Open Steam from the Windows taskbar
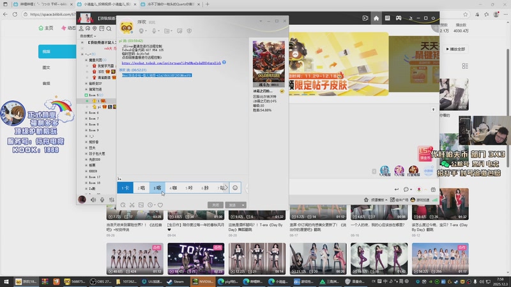The height and width of the screenshot is (287, 511). (175, 281)
